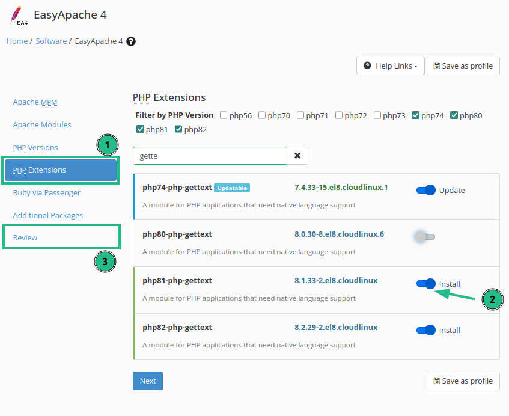This screenshot has width=509, height=416.
Task: Click the top Save as profile button
Action: coord(463,66)
